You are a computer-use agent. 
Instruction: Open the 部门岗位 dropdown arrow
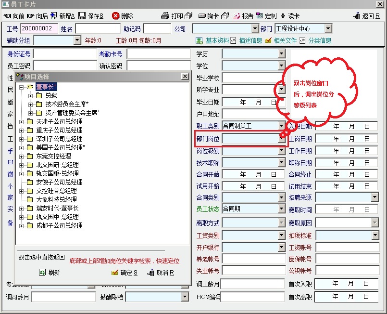click(x=281, y=139)
